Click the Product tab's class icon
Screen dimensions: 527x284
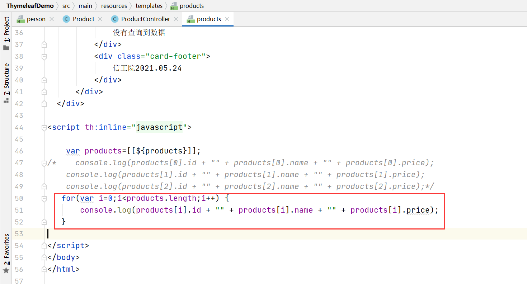point(66,19)
